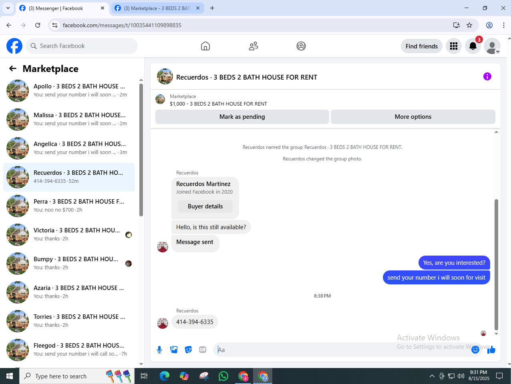Open the Fleegod conversation
Screen dimensions: 511x384
coord(69,350)
